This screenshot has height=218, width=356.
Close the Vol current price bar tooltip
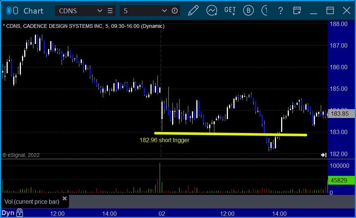(x=65, y=199)
